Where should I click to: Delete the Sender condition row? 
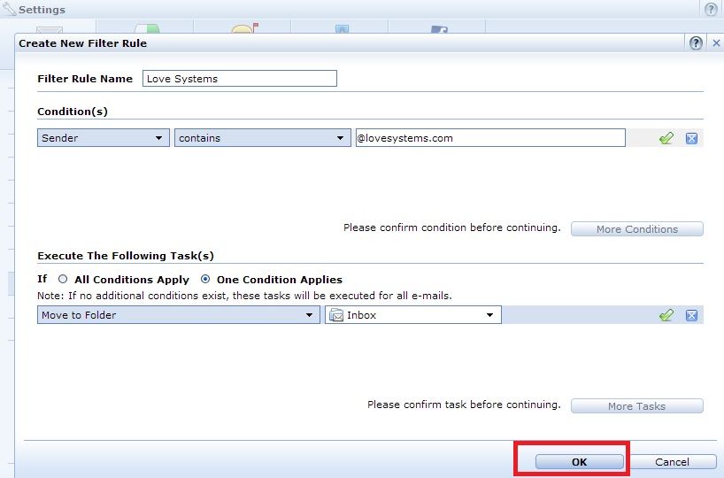pos(691,138)
